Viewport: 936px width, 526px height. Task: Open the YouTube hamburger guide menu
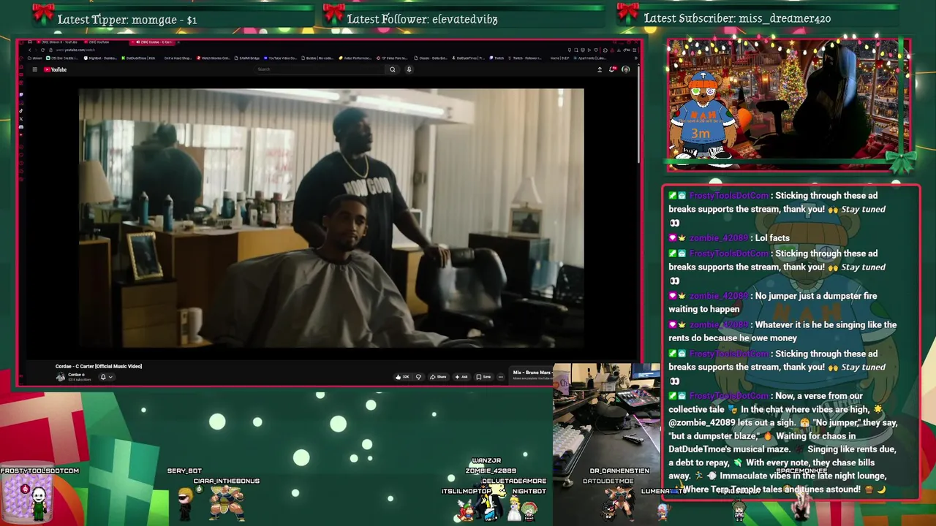(34, 69)
